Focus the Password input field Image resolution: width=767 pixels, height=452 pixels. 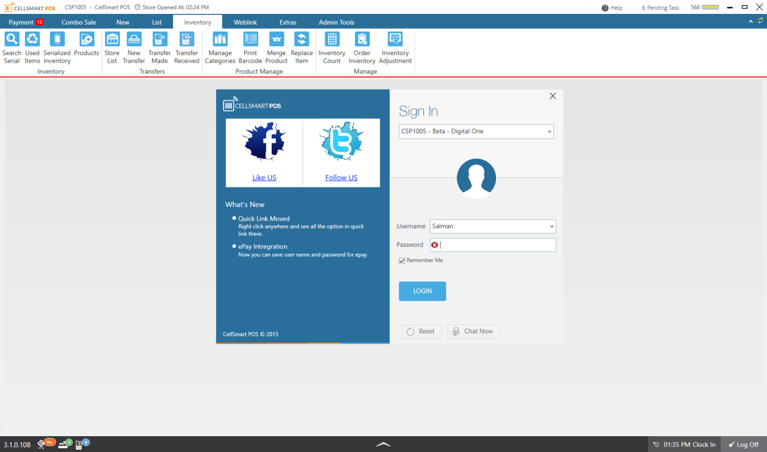497,245
